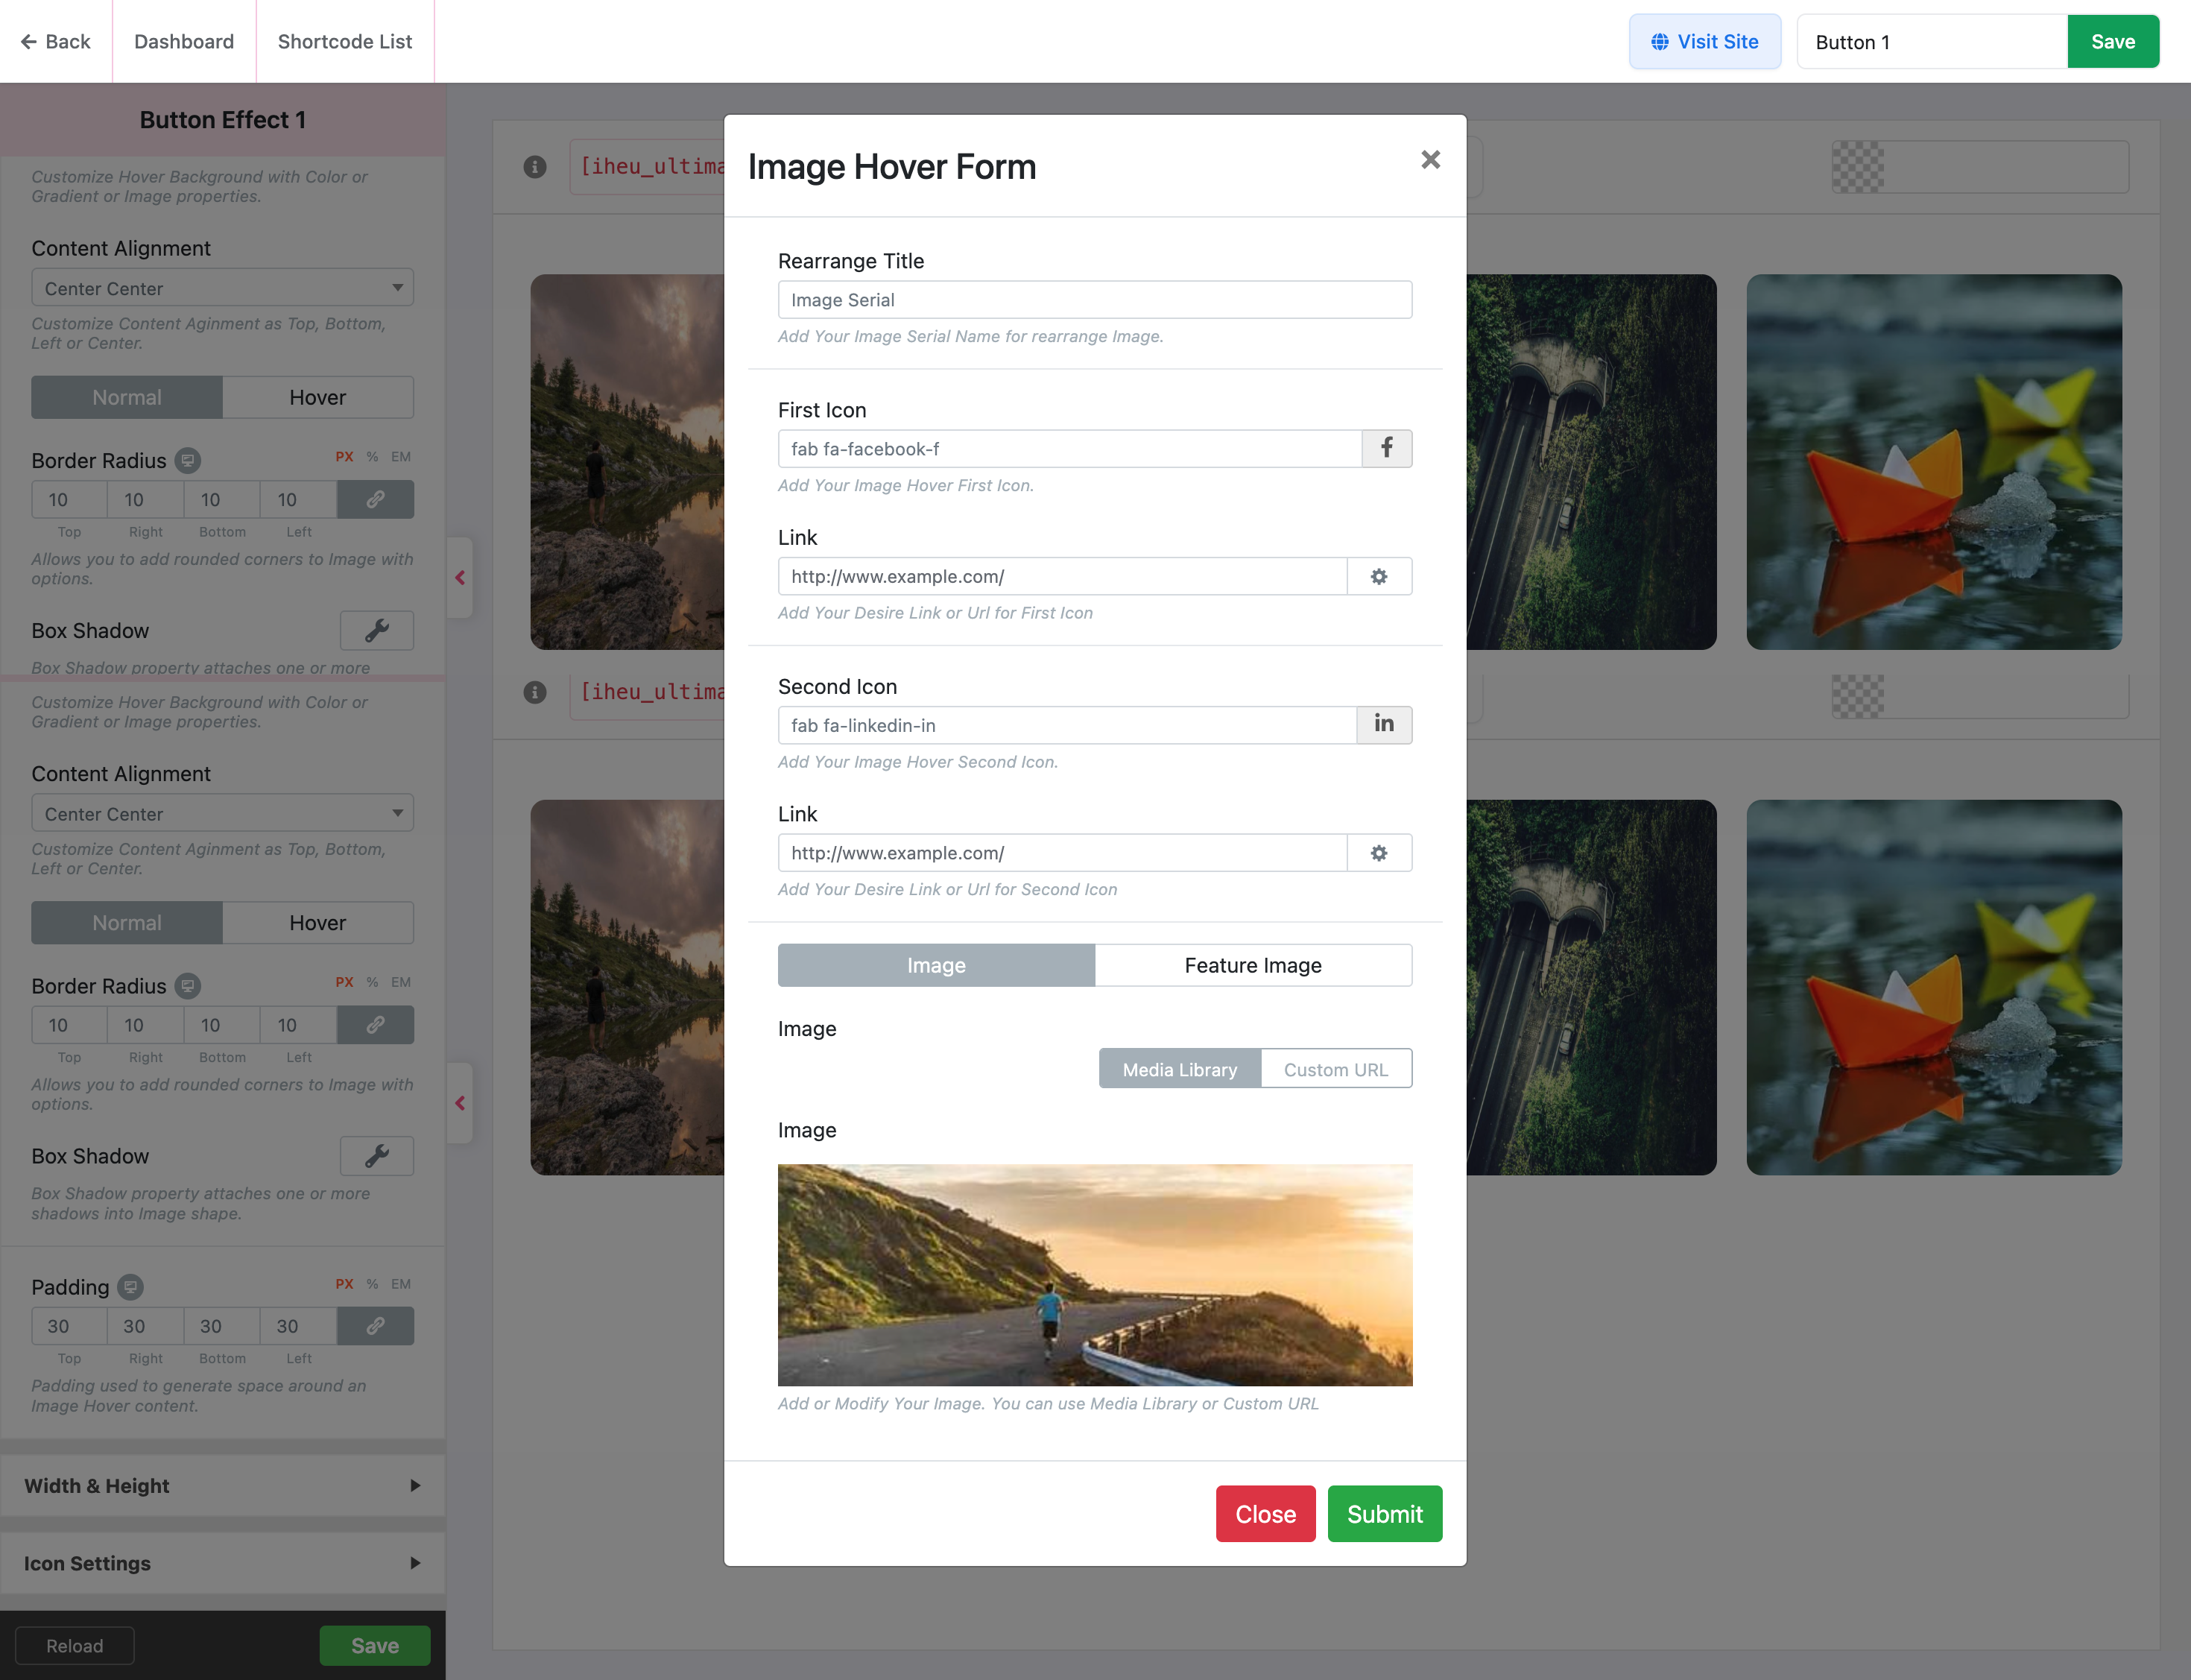Screen dimensions: 2191x1680
Task: Open the Shortcode List tab
Action: pos(344,42)
